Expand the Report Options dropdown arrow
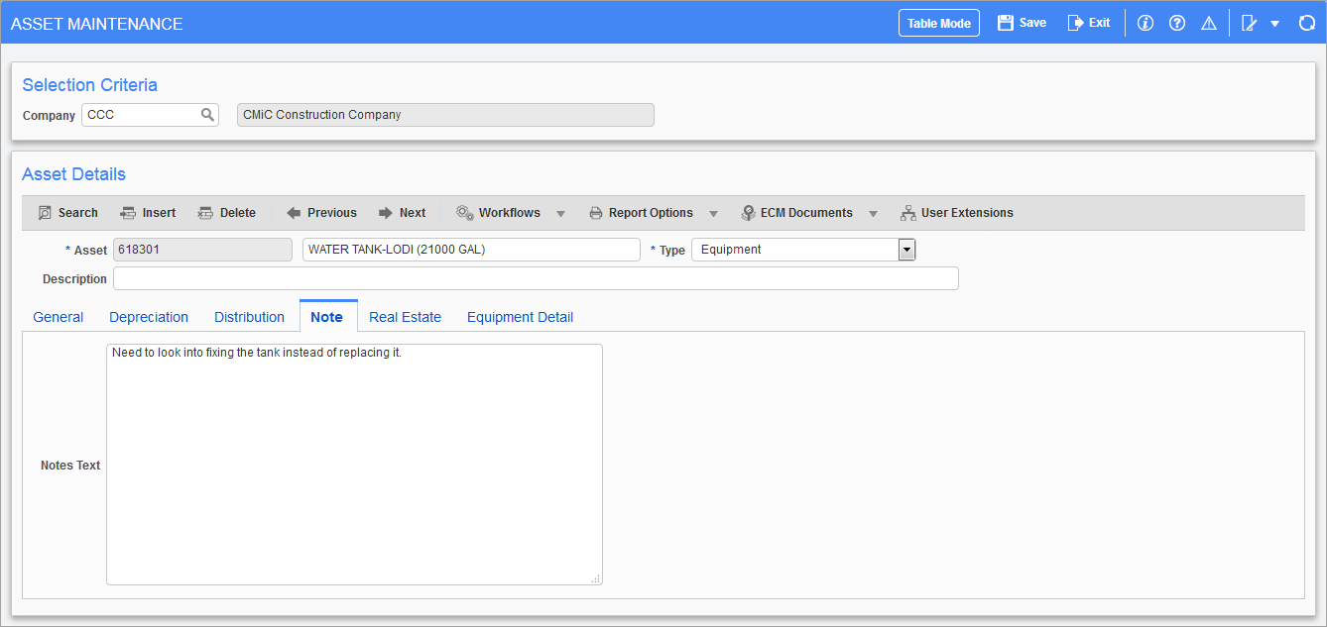Viewport: 1327px width, 627px height. tap(713, 214)
